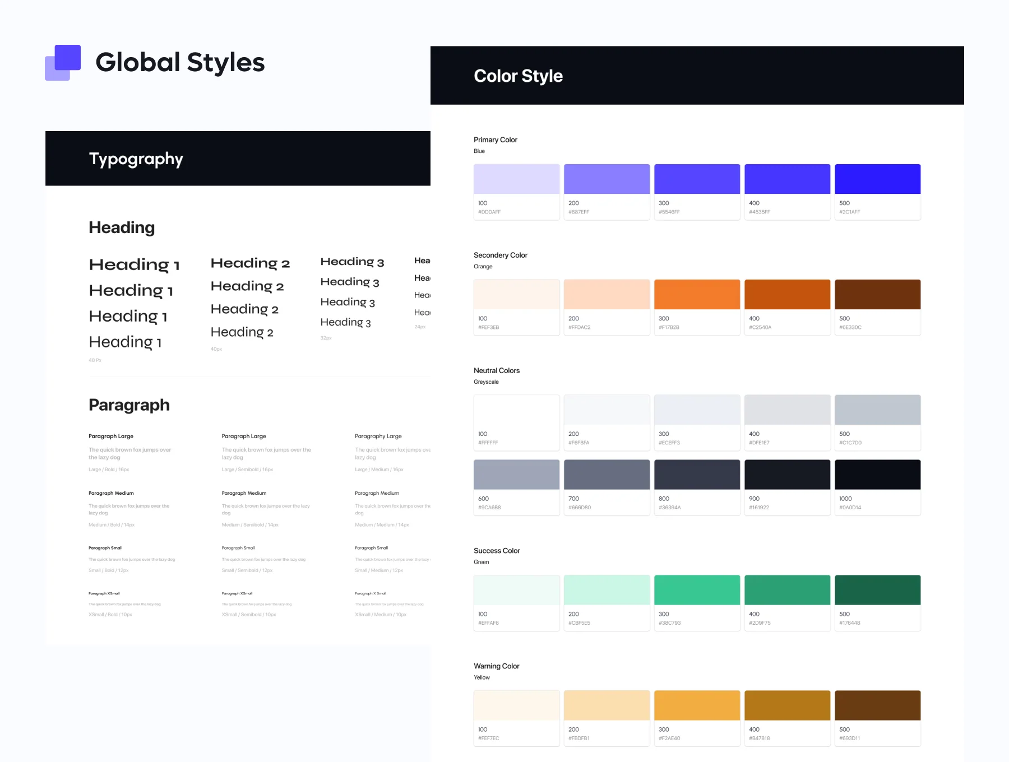
Task: Click the Greyscale 800 #36394A swatch
Action: (x=697, y=487)
